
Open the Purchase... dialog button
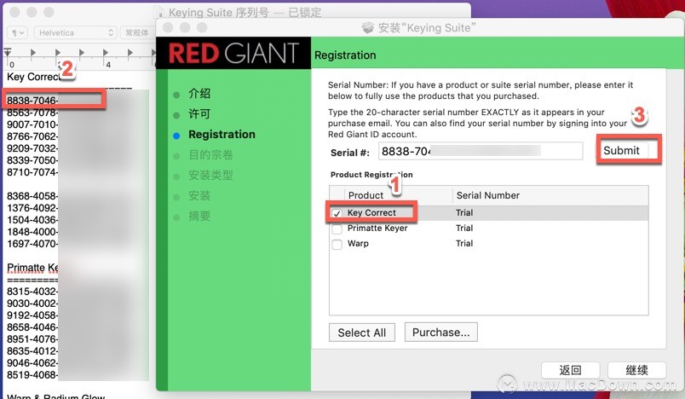click(440, 332)
